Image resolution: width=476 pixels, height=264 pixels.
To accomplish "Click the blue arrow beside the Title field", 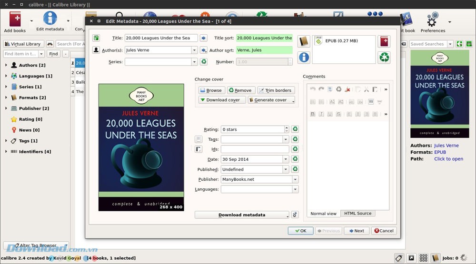I will [x=203, y=38].
